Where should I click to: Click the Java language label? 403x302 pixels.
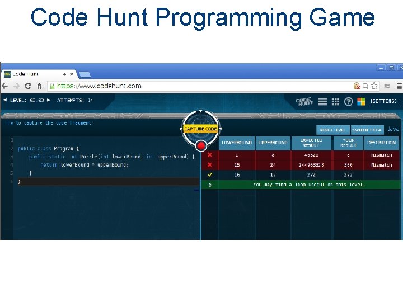(x=393, y=129)
